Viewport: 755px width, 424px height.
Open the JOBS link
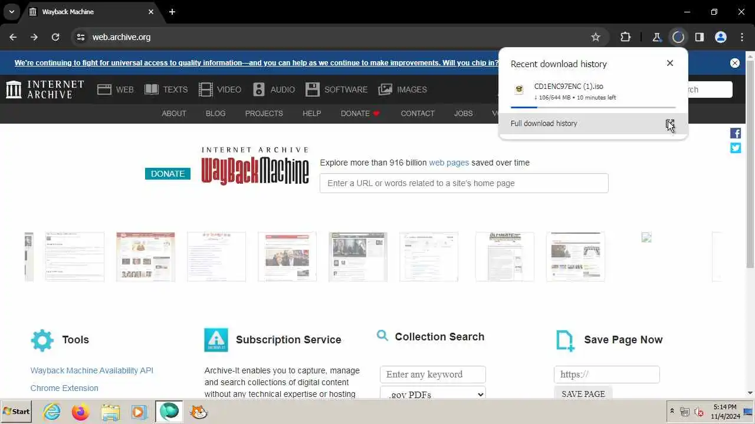pos(464,114)
